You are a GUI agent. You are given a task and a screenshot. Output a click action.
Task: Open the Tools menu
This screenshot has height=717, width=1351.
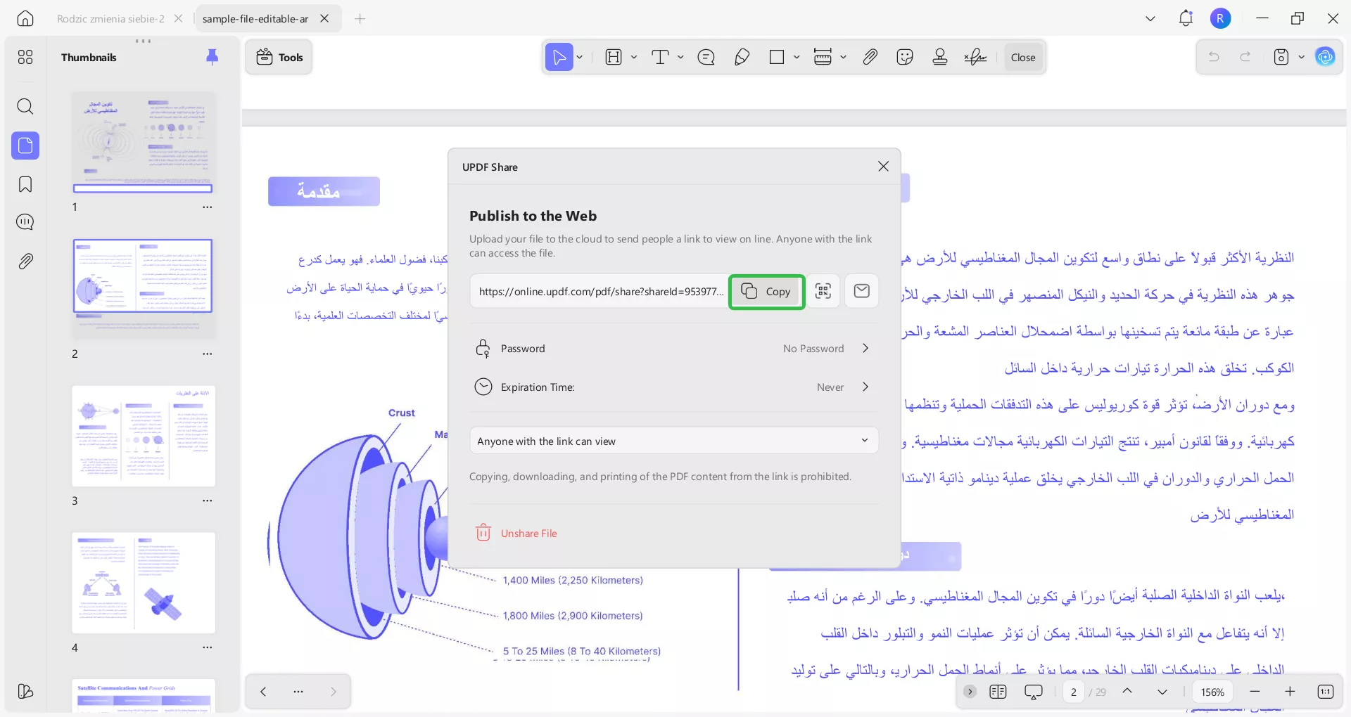279,57
